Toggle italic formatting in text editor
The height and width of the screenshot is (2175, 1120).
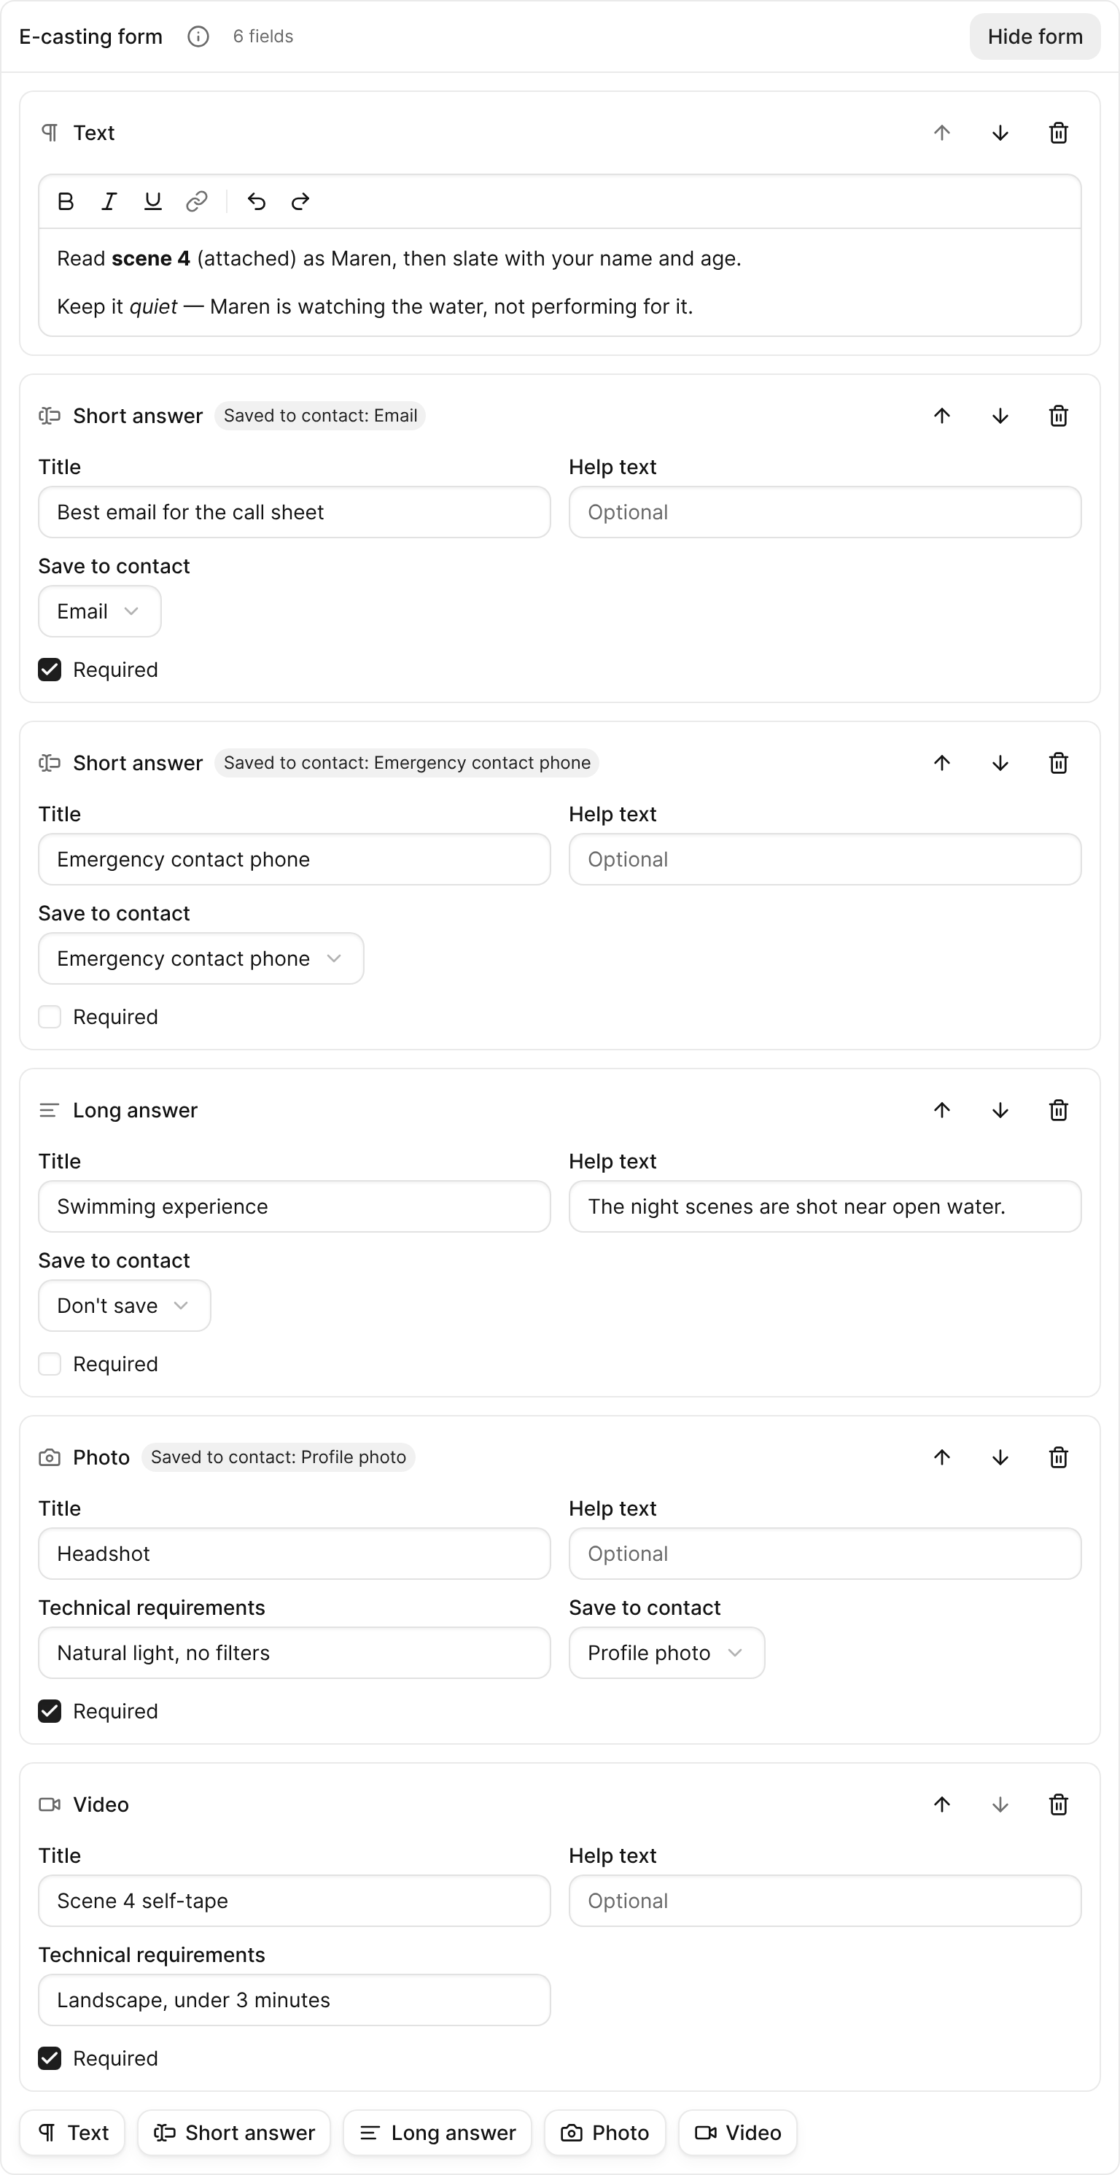pos(109,202)
